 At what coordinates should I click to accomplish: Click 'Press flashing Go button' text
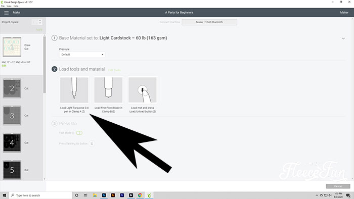(x=73, y=143)
